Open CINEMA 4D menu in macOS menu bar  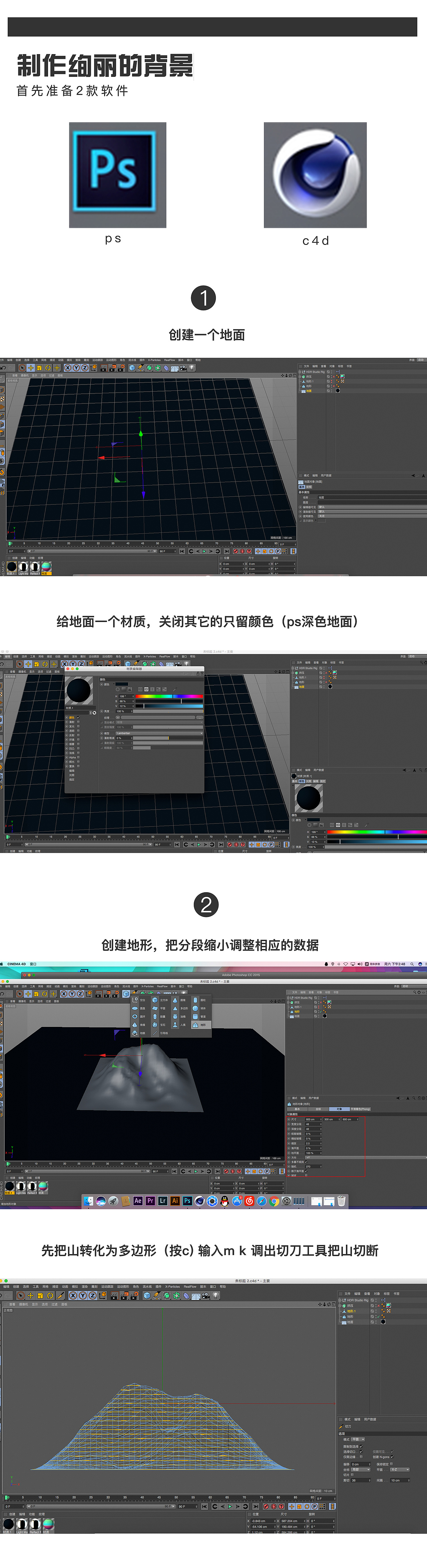[17, 964]
